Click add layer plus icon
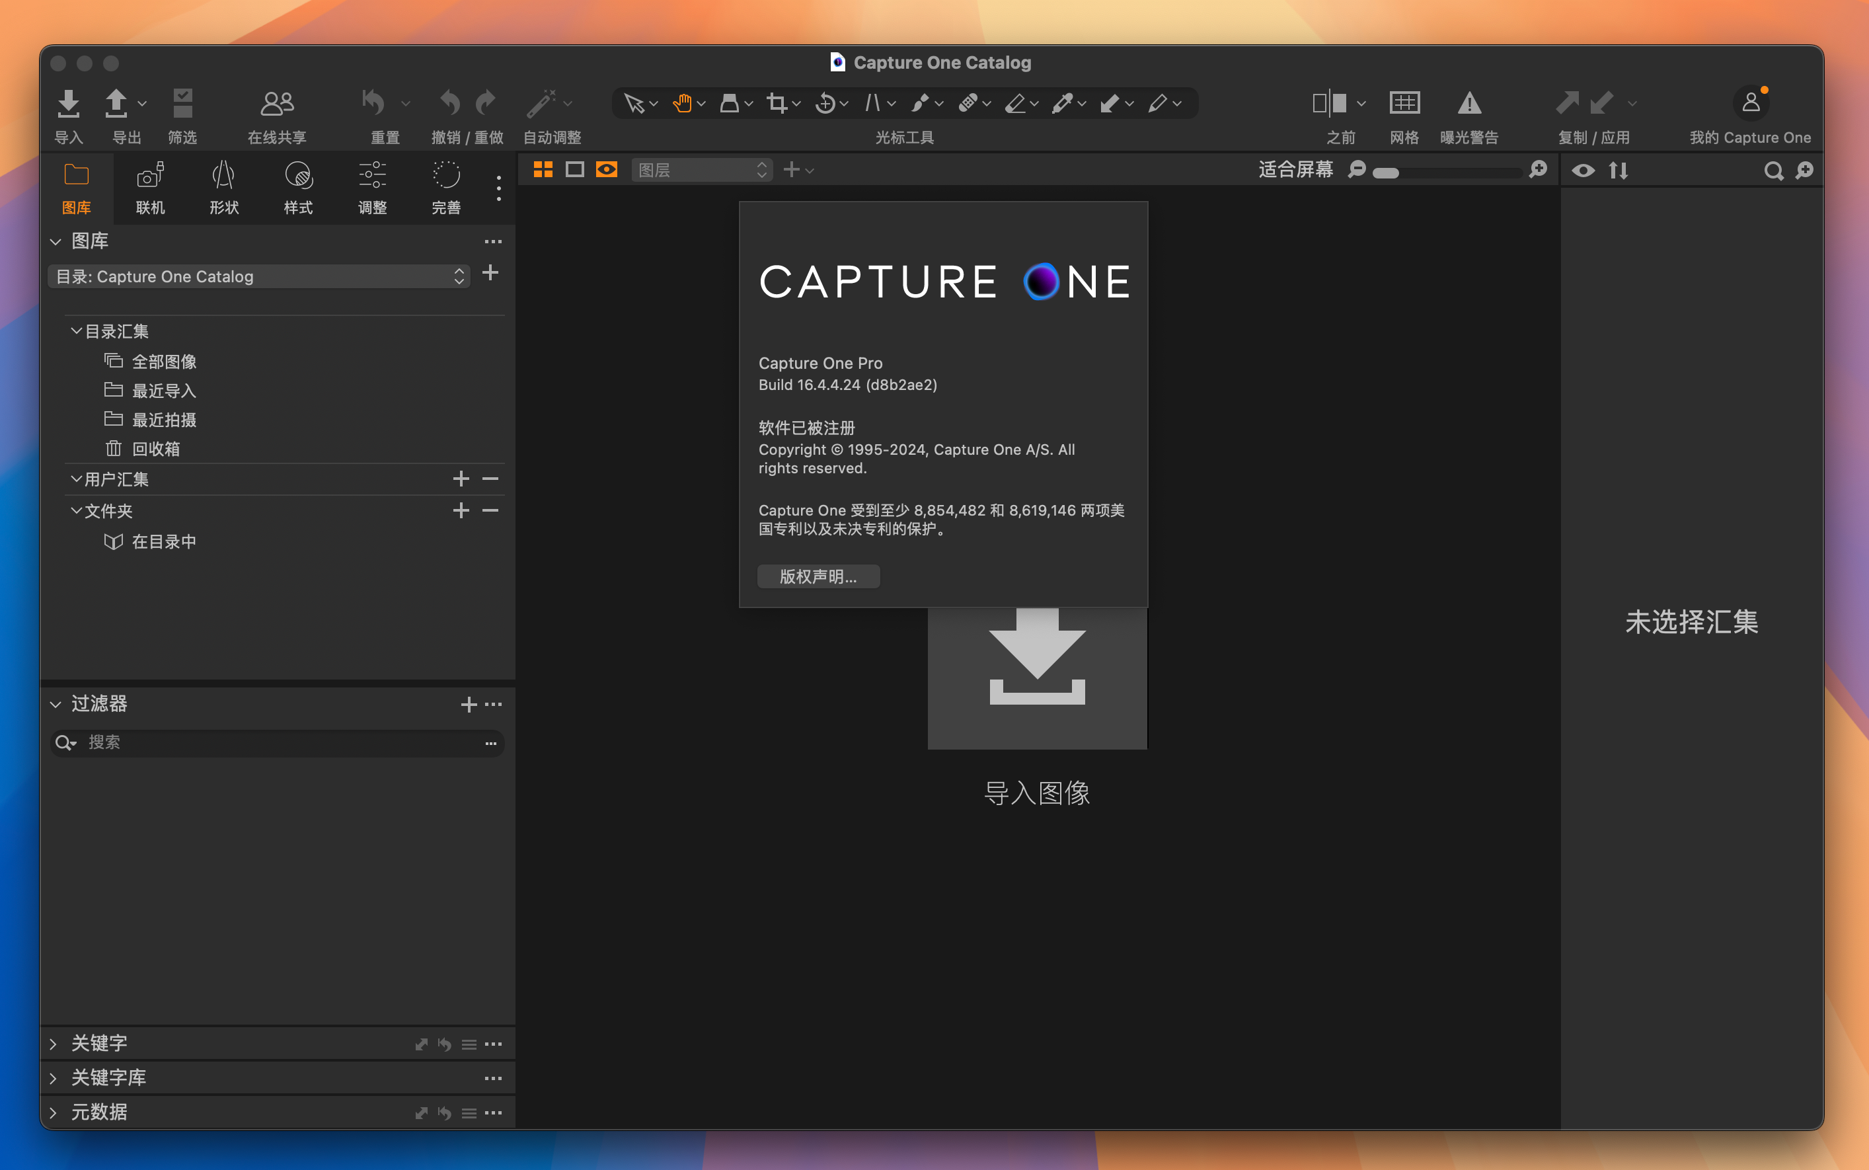The width and height of the screenshot is (1869, 1170). coord(790,169)
